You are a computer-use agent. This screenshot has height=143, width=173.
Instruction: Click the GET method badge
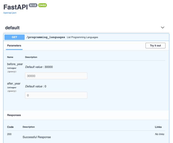click(14, 37)
